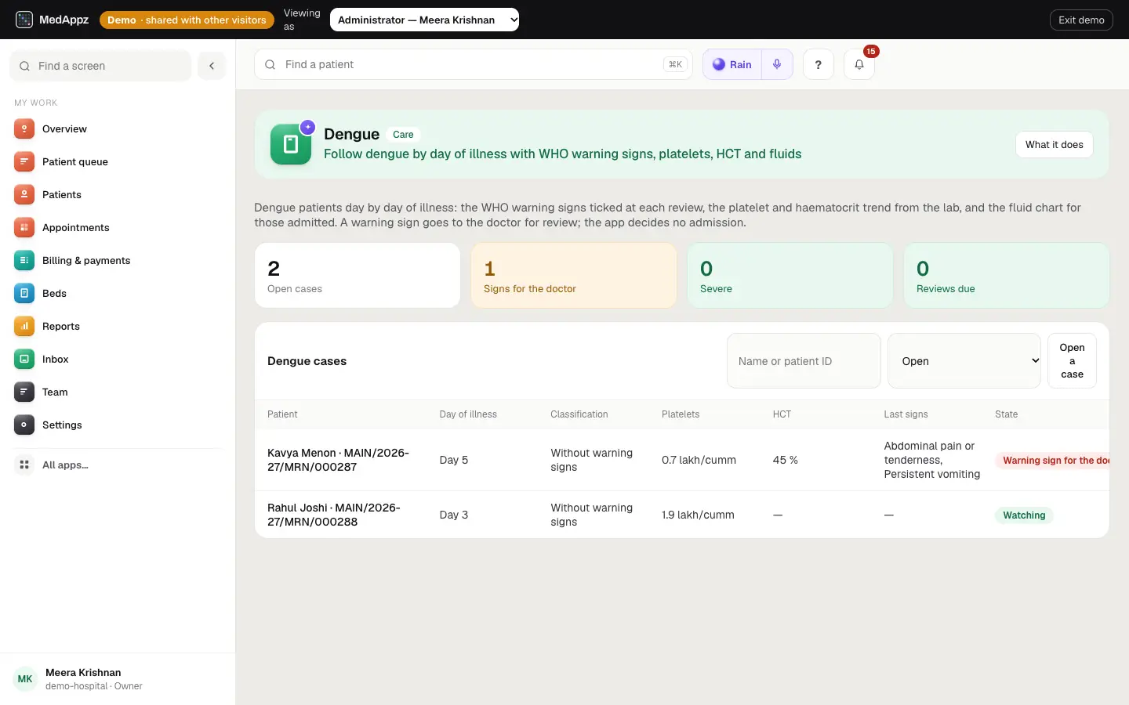Viewport: 1129px width, 705px height.
Task: Collapse the sidebar with the chevron button
Action: tap(212, 66)
